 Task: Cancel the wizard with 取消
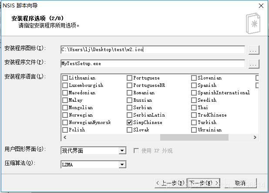coord(241,183)
